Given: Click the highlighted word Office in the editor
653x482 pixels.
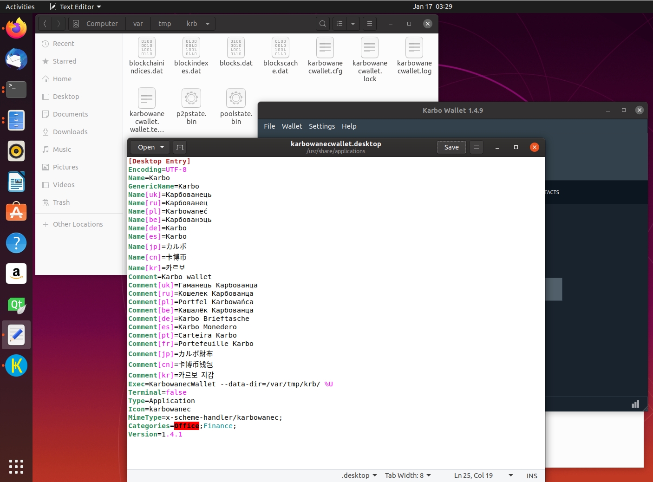Looking at the screenshot, I should 187,426.
